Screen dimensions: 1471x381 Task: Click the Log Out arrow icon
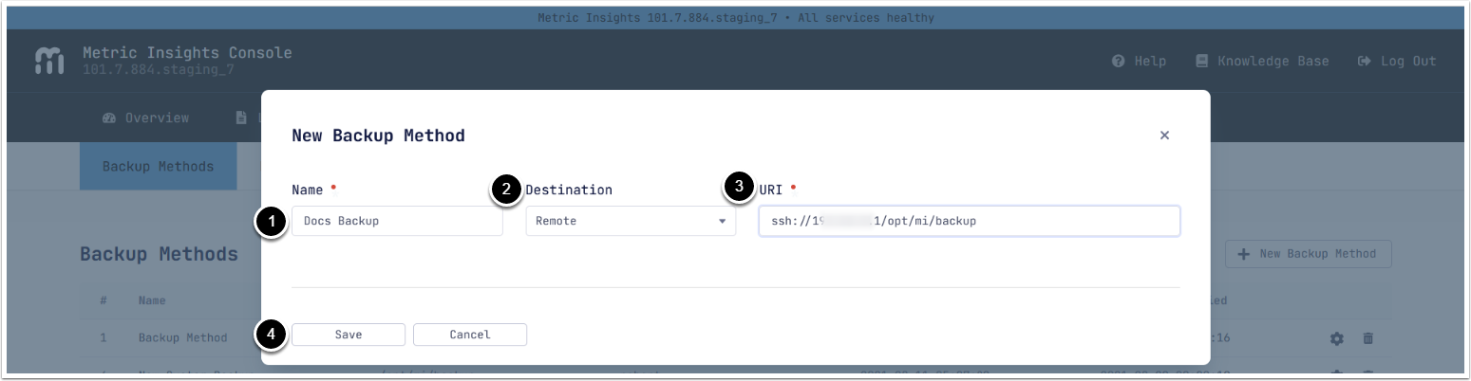[x=1365, y=61]
